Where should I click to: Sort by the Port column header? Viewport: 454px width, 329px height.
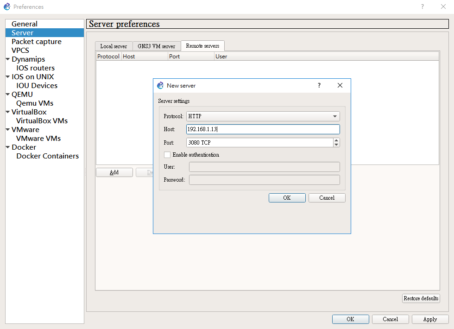pos(191,57)
